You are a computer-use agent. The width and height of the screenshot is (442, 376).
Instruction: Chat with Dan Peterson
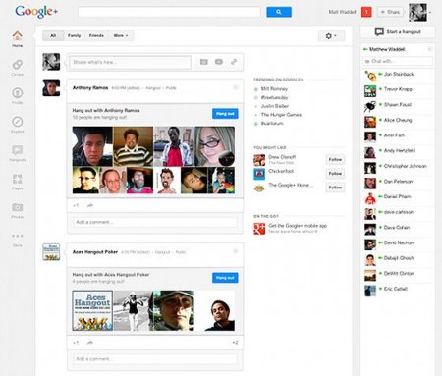click(398, 182)
